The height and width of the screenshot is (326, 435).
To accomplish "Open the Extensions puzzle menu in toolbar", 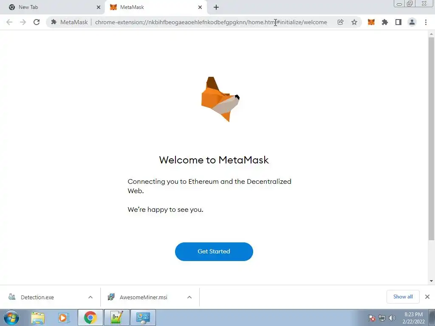I will (x=385, y=22).
